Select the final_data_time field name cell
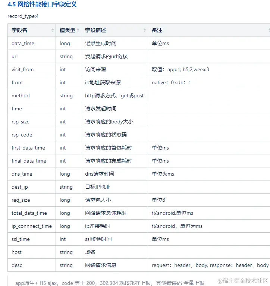Viewport: 270px width, 286px height. (x=32, y=161)
